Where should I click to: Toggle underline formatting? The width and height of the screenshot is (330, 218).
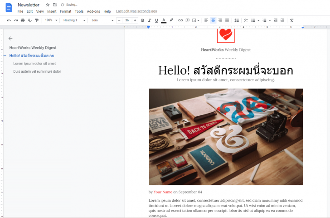point(156,20)
